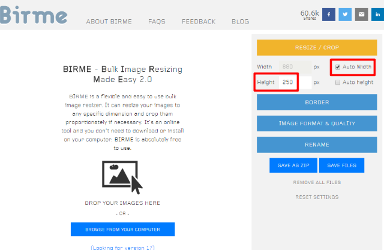This screenshot has height=250, width=384.
Task: Click Remove All Files link
Action: pyautogui.click(x=317, y=182)
